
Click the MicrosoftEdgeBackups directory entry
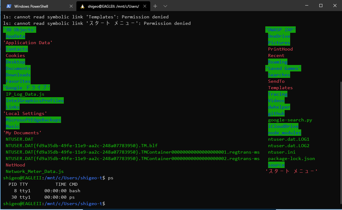(x=33, y=120)
